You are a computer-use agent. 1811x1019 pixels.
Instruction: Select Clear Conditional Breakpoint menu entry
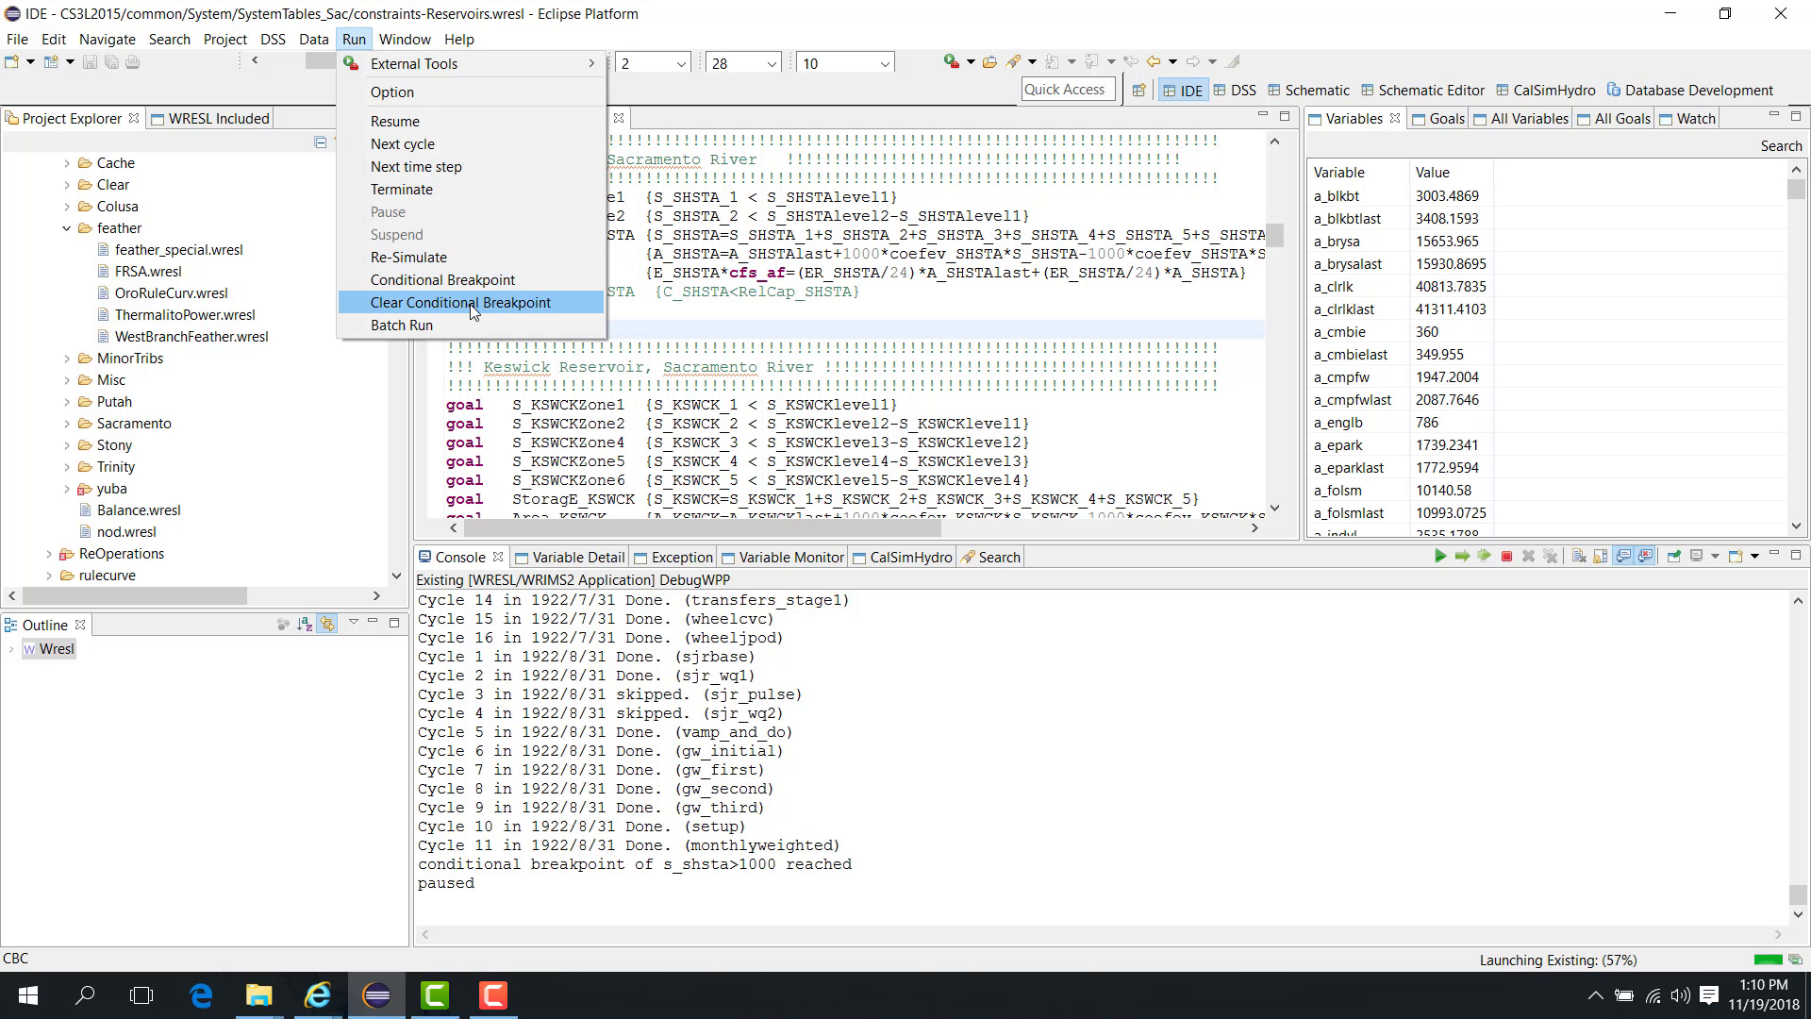click(x=471, y=303)
